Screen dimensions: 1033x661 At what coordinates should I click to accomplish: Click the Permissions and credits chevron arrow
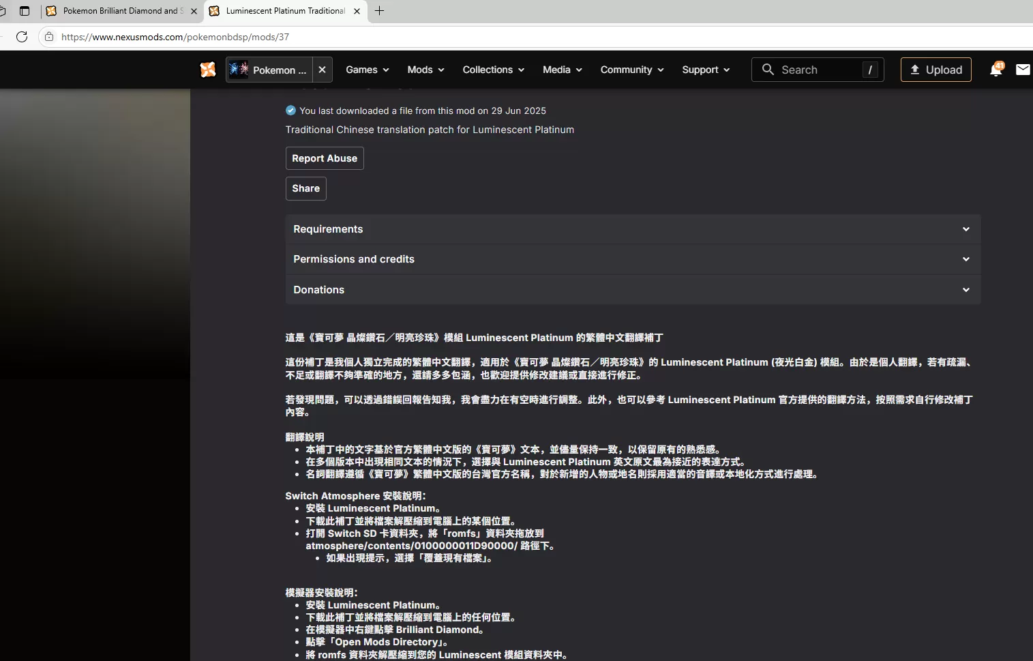[x=966, y=259]
